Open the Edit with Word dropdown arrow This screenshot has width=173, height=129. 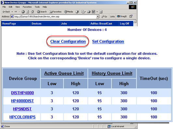tap(97, 12)
